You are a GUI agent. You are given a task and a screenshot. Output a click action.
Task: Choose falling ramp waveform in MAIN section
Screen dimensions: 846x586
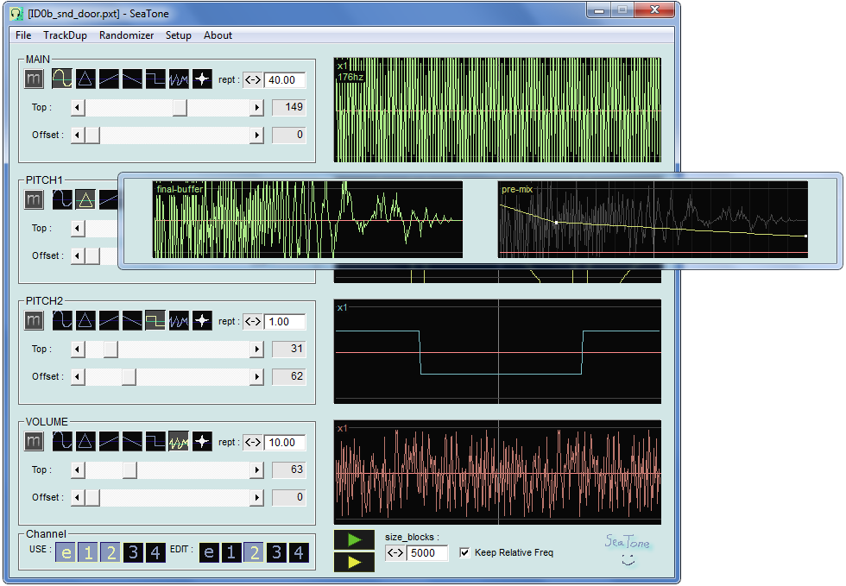click(132, 79)
